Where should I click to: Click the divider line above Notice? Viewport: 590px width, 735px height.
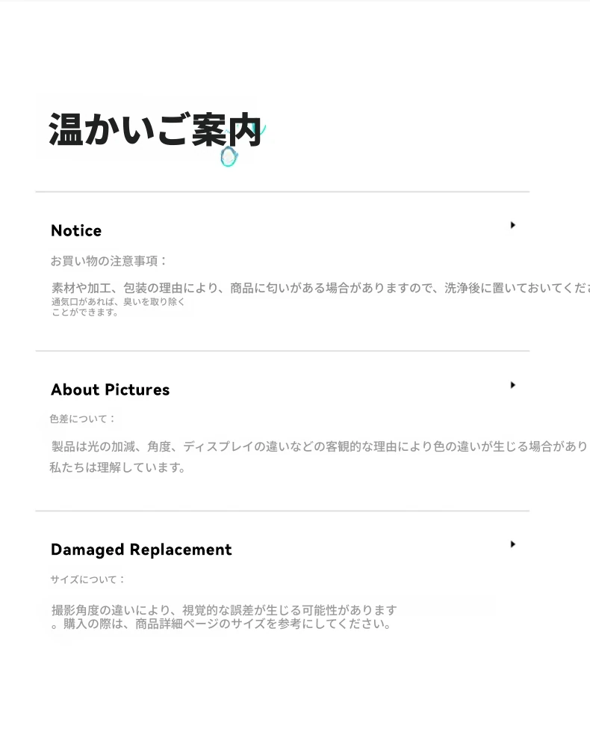pos(282,192)
